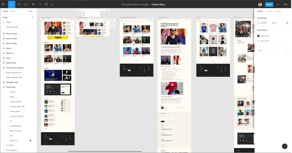Unlock the Body Line layer
The height and width of the screenshot is (153, 292).
click(30, 141)
